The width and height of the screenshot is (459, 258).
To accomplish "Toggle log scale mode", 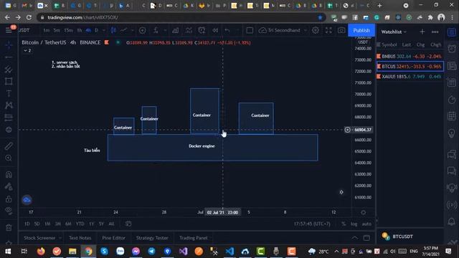I will coord(354,224).
